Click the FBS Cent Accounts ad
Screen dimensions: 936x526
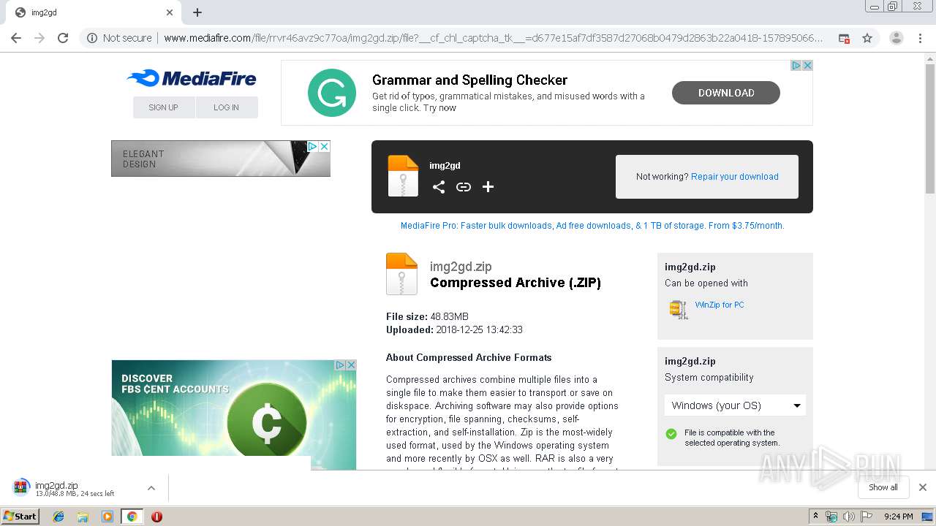point(234,415)
